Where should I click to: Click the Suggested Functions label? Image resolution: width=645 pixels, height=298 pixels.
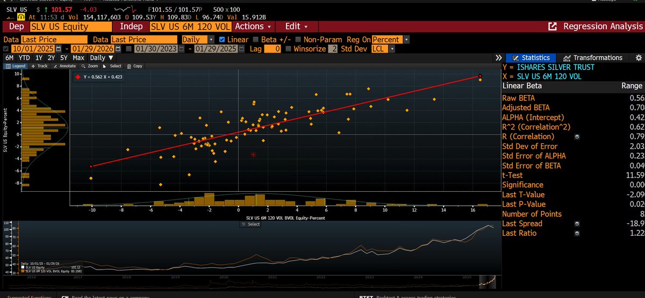28,296
